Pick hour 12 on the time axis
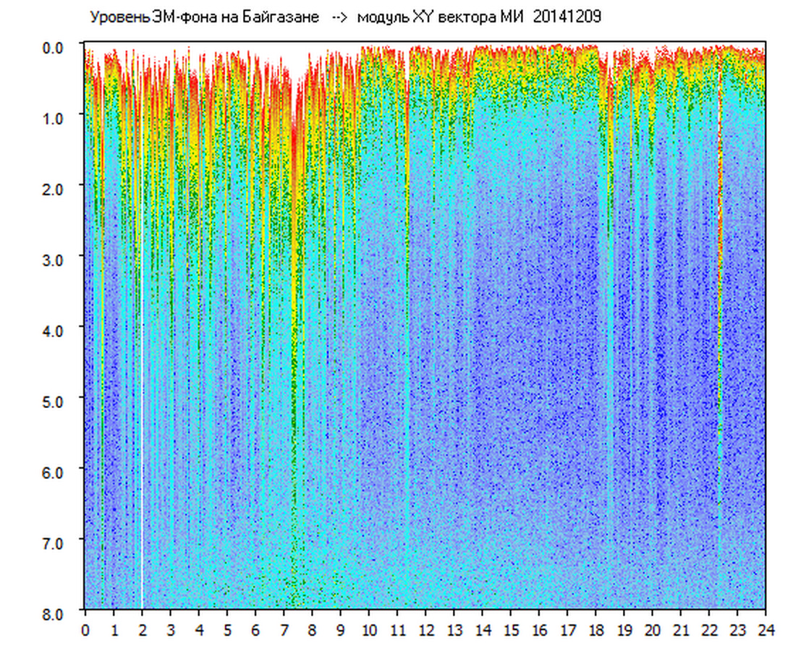793x651 pixels. click(425, 630)
